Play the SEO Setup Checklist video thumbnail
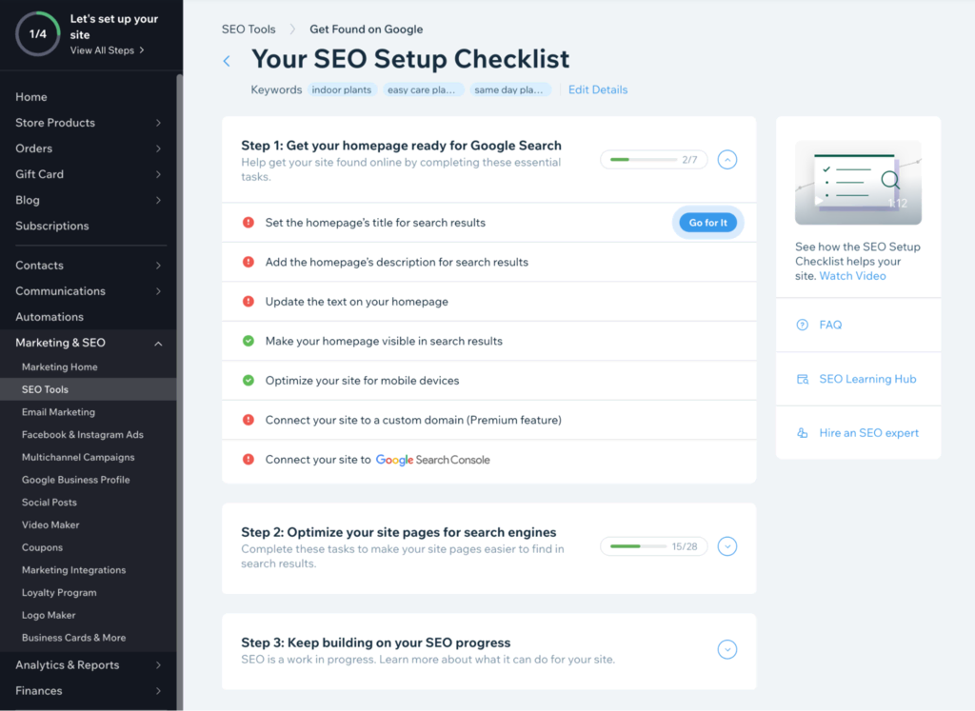The width and height of the screenshot is (975, 711). pos(858,182)
